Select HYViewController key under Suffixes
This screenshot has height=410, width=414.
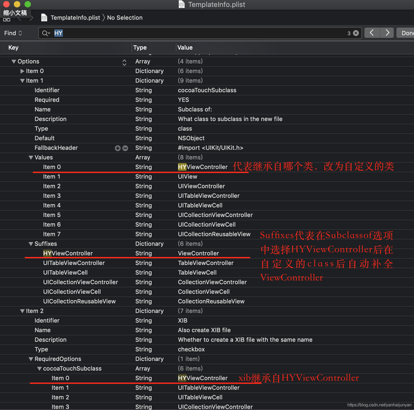pyautogui.click(x=68, y=254)
